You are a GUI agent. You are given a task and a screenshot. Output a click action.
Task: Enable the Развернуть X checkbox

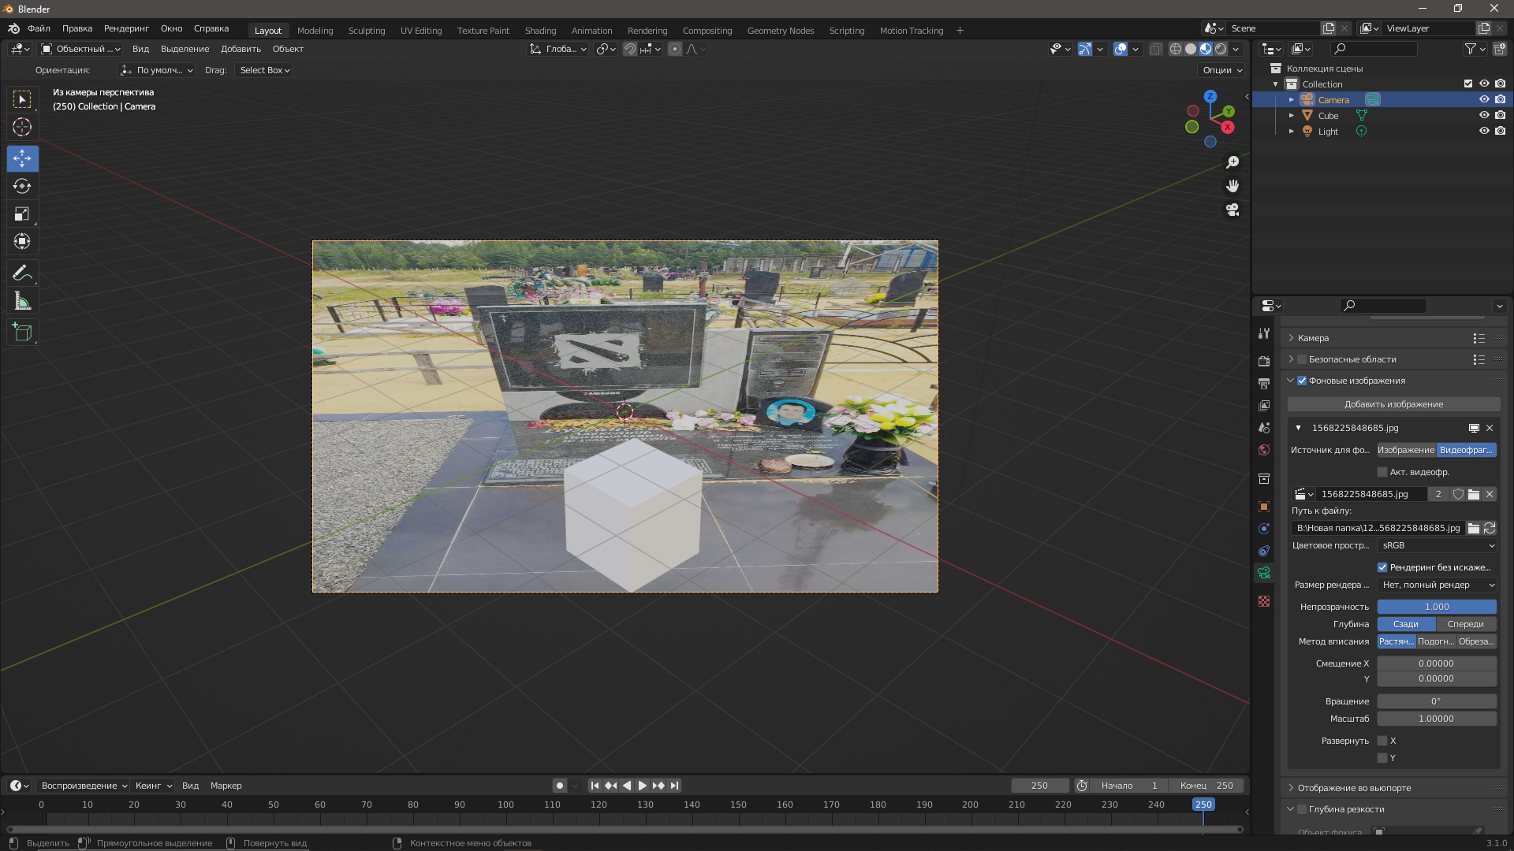click(1382, 741)
